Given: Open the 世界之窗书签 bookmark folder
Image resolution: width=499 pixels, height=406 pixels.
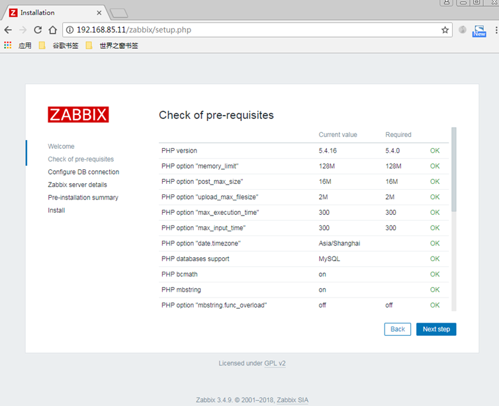Looking at the screenshot, I should [x=112, y=46].
